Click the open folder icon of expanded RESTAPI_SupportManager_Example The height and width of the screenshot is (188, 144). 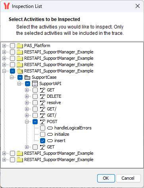(20, 71)
